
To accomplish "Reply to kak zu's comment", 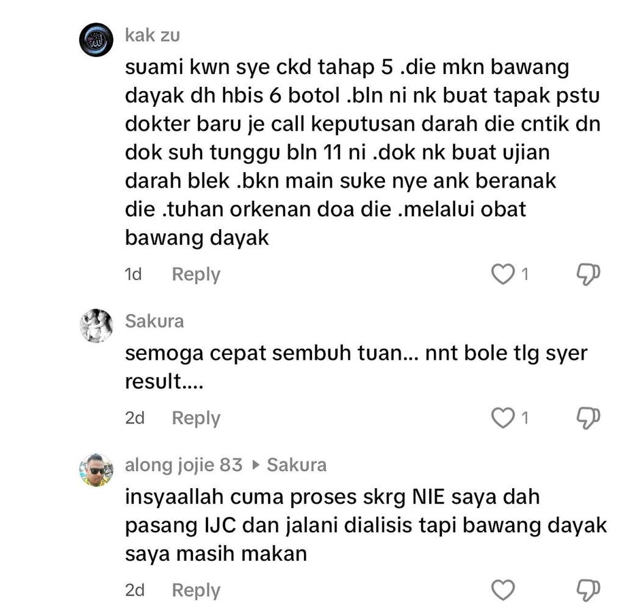I will click(x=196, y=274).
